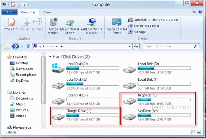Click the Local Disk (C:) usage bar
The width and height of the screenshot is (206, 138).
click(93, 68)
